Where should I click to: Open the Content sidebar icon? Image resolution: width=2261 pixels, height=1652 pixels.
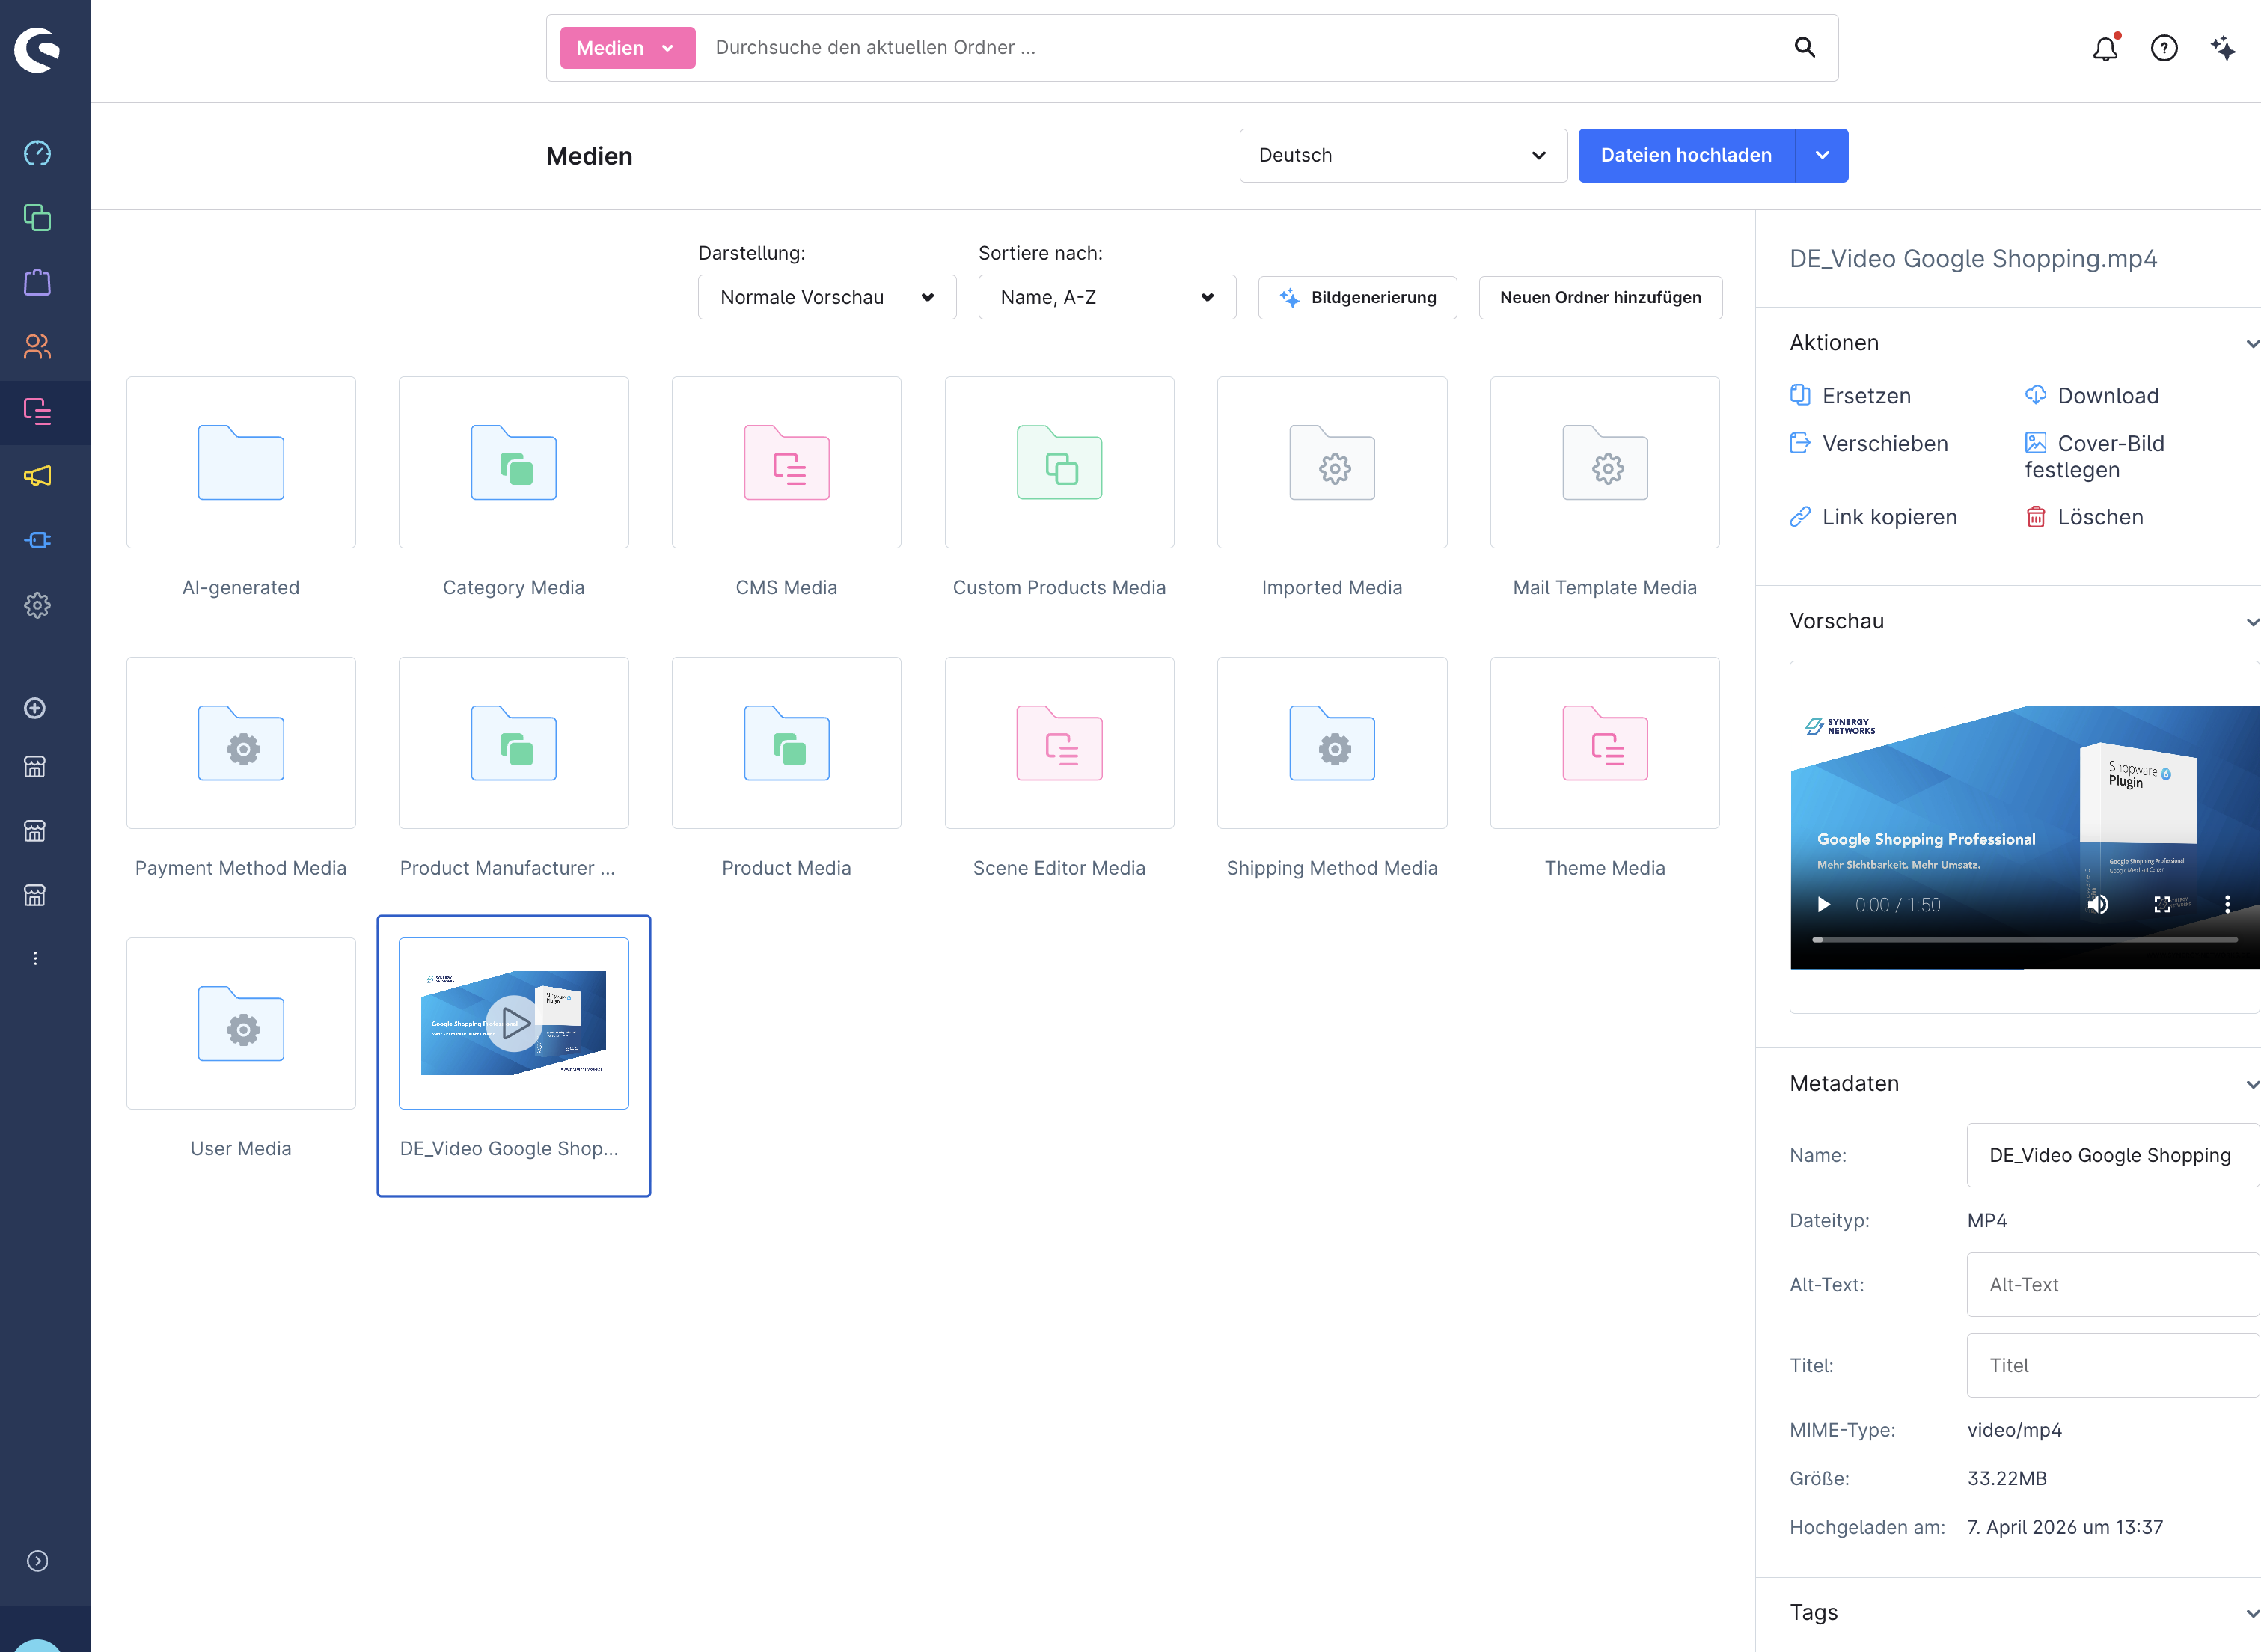coord(37,411)
